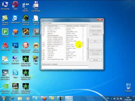This screenshot has width=135, height=101.
Task: Launch the TeamViewer 5 desktop shortcut
Action: (15, 19)
